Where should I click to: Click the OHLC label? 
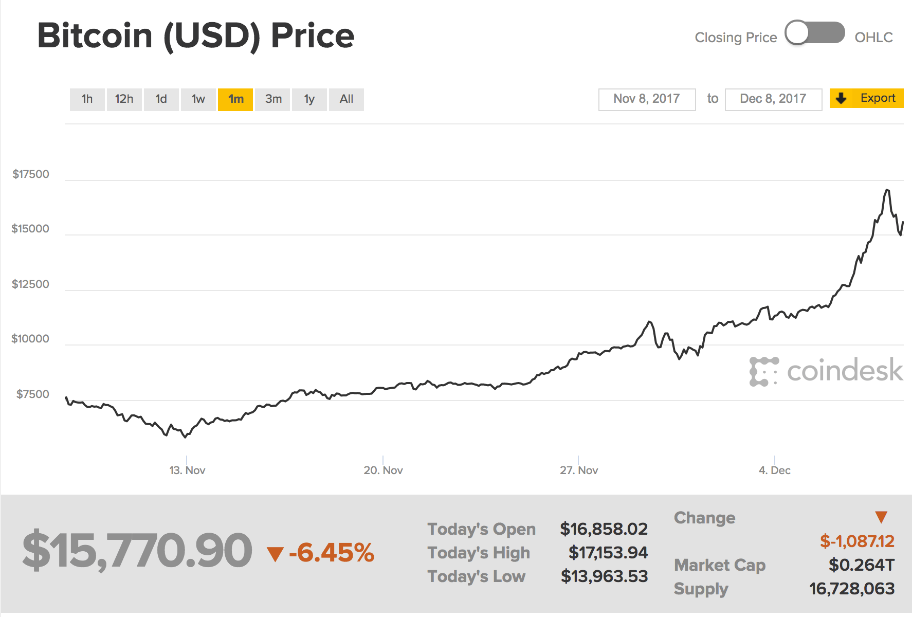873,38
